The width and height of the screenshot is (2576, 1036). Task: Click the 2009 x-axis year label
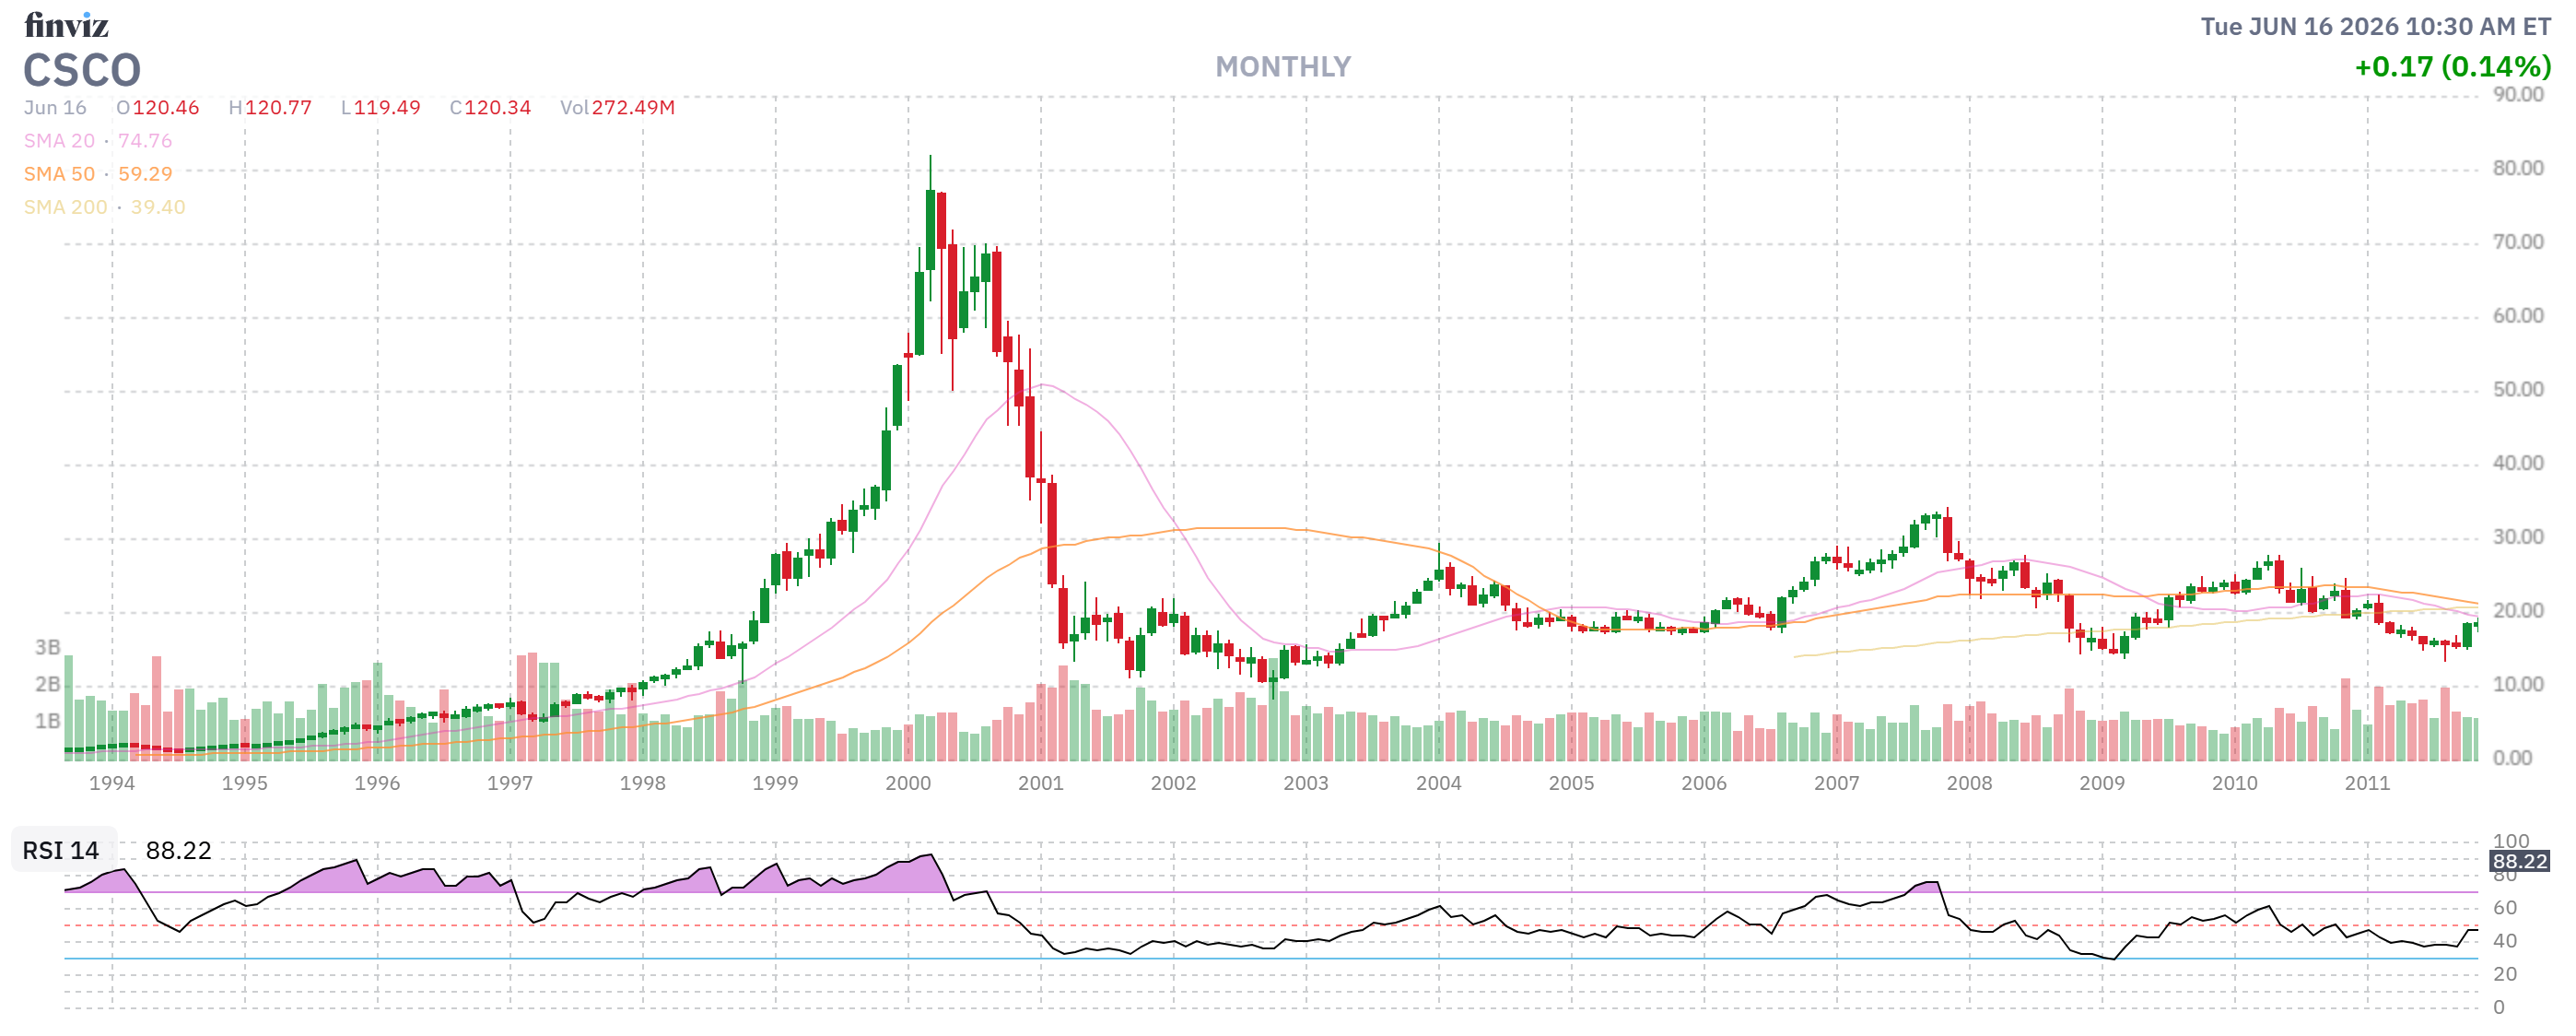pos(2102,783)
